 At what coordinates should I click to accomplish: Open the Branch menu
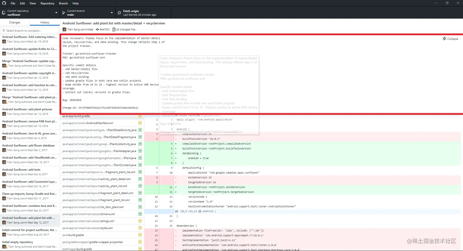tap(63, 3)
